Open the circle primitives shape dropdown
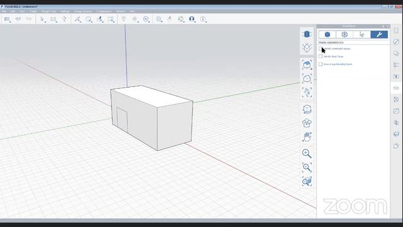Screen dimensions: 403x227 (x=88, y=19)
